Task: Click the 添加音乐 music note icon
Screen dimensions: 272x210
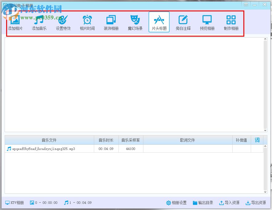Action: pos(39,20)
